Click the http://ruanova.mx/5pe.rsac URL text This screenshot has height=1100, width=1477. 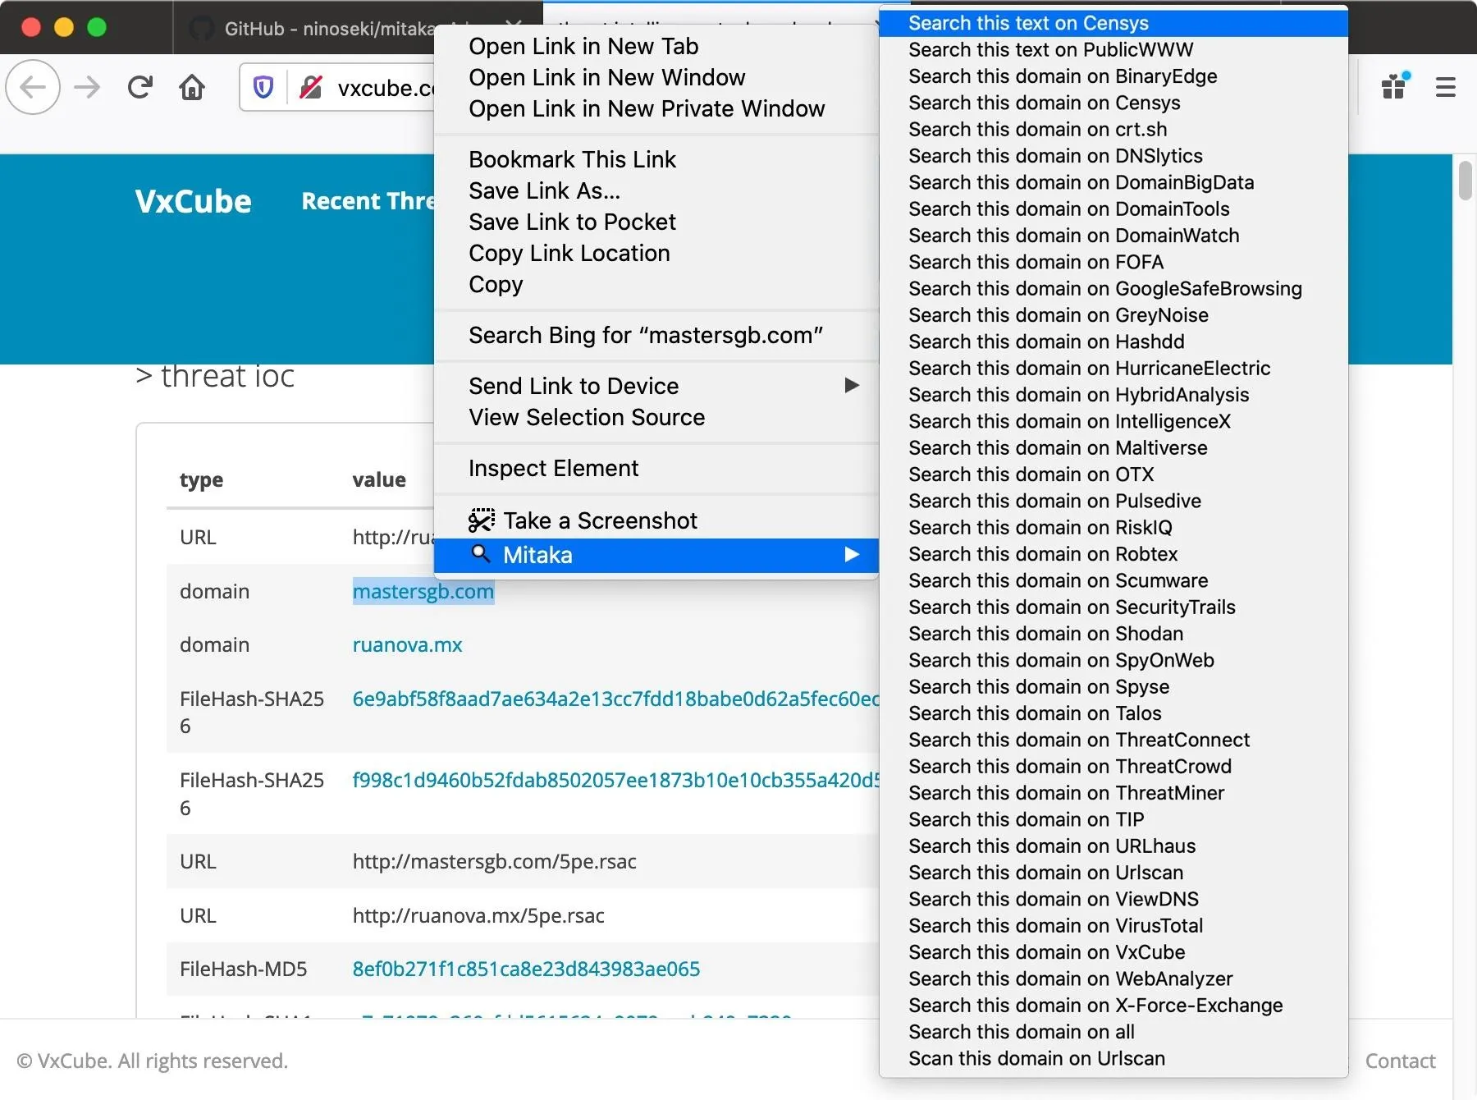click(478, 915)
